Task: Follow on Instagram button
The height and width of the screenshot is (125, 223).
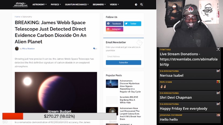Action: pyautogui.click(x=114, y=29)
